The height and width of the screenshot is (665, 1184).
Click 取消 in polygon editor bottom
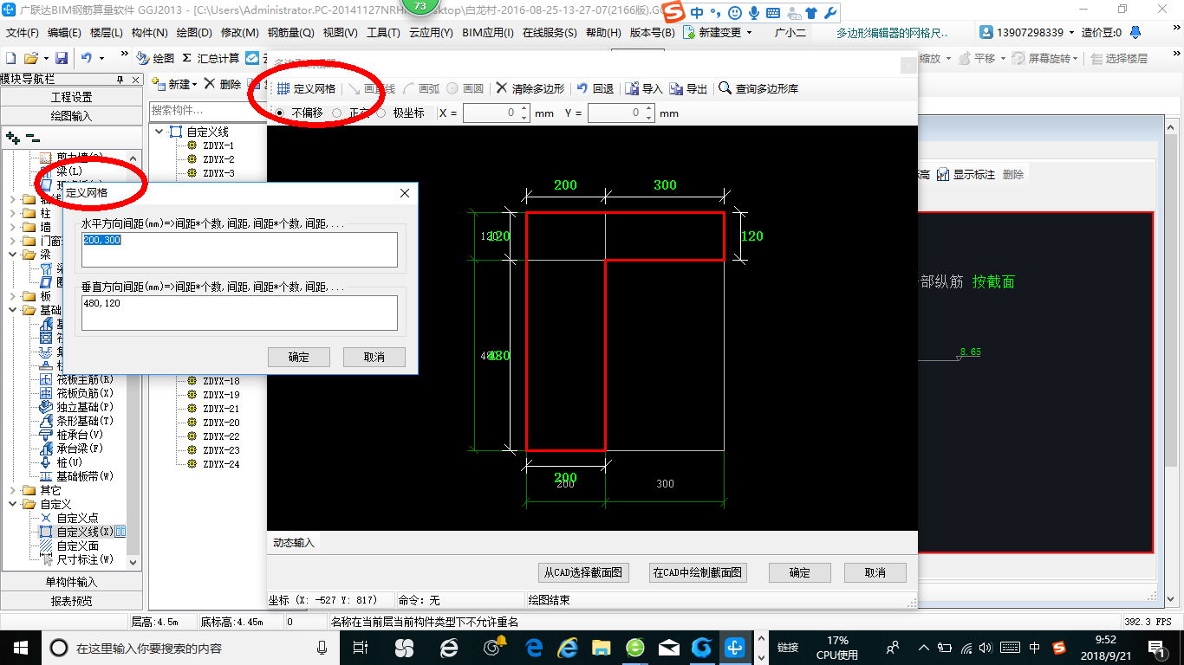(x=875, y=572)
